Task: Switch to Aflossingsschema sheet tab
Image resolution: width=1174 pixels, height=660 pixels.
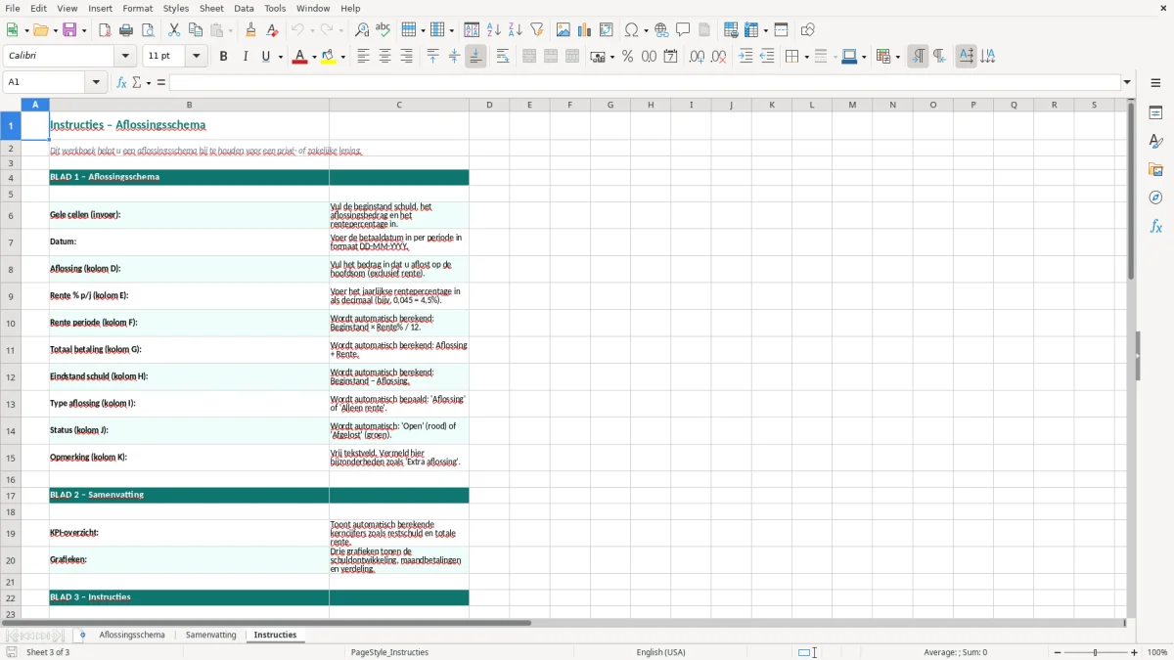Action: [x=132, y=635]
